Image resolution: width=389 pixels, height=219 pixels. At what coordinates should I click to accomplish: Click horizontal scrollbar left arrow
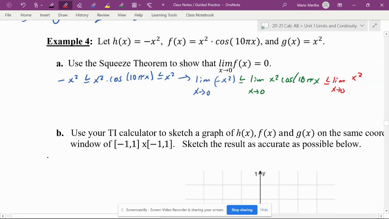pos(3,216)
